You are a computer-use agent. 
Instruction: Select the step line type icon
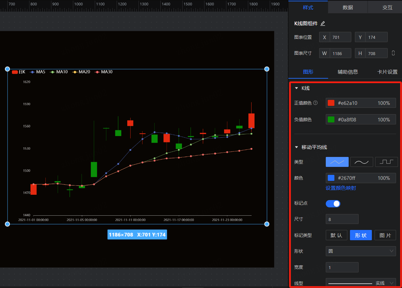(x=386, y=162)
